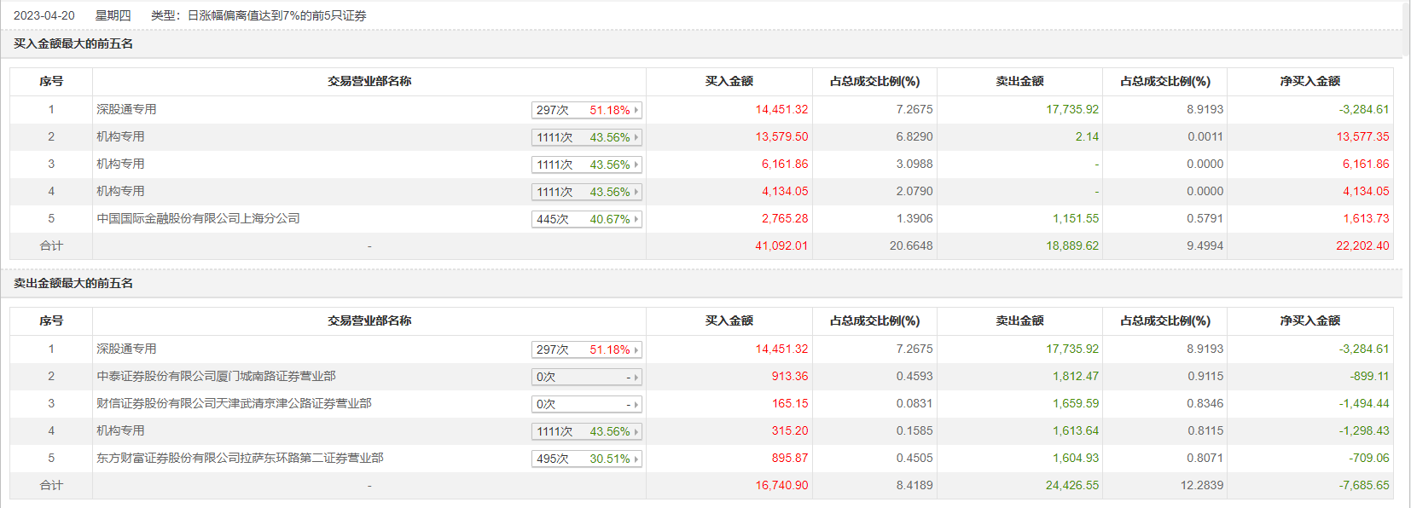Expand 财信证券 row's 0次 dropdown arrow

(636, 404)
